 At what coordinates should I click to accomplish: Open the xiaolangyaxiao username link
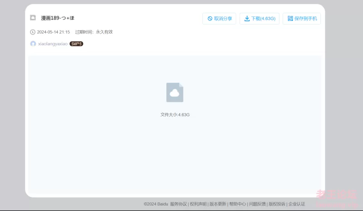click(53, 44)
